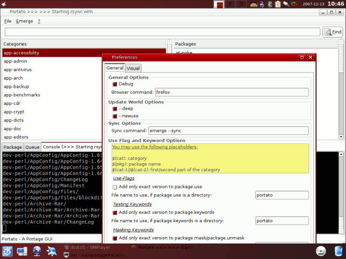Select app-antivirus category
The height and width of the screenshot is (259, 346).
coord(52,70)
